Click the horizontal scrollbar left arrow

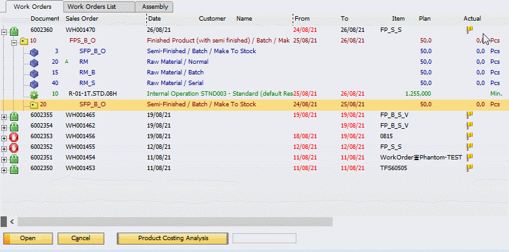4,221
